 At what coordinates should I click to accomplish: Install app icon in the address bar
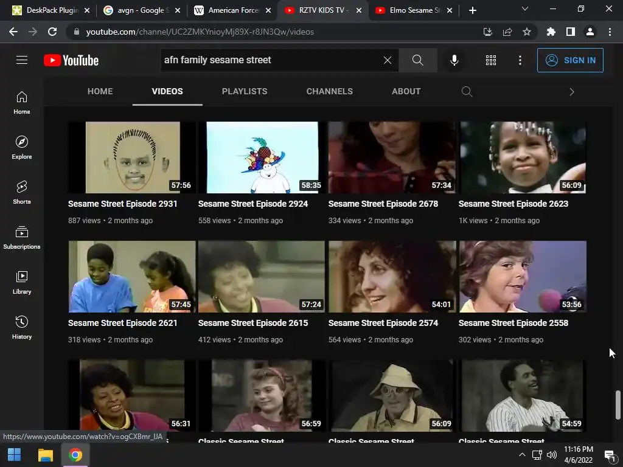pyautogui.click(x=487, y=32)
